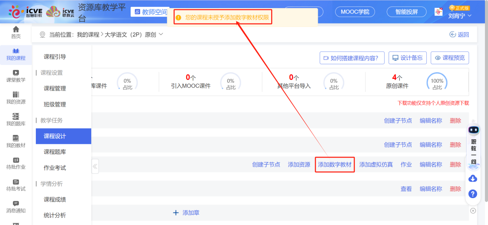This screenshot has width=488, height=225.
Task: Open 课堂教学 in the left sidebar
Action: click(x=16, y=76)
